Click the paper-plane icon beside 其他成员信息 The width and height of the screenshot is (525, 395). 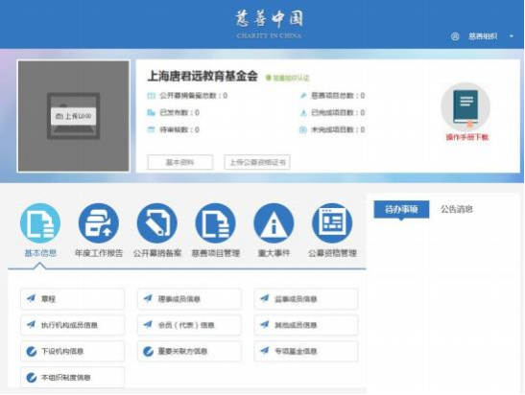point(265,324)
